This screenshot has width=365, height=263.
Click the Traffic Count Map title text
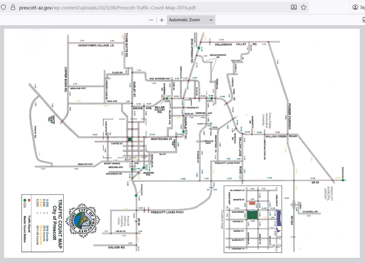pos(60,224)
